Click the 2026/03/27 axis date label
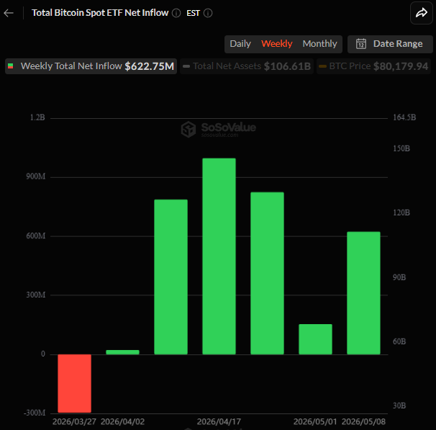 coord(74,421)
